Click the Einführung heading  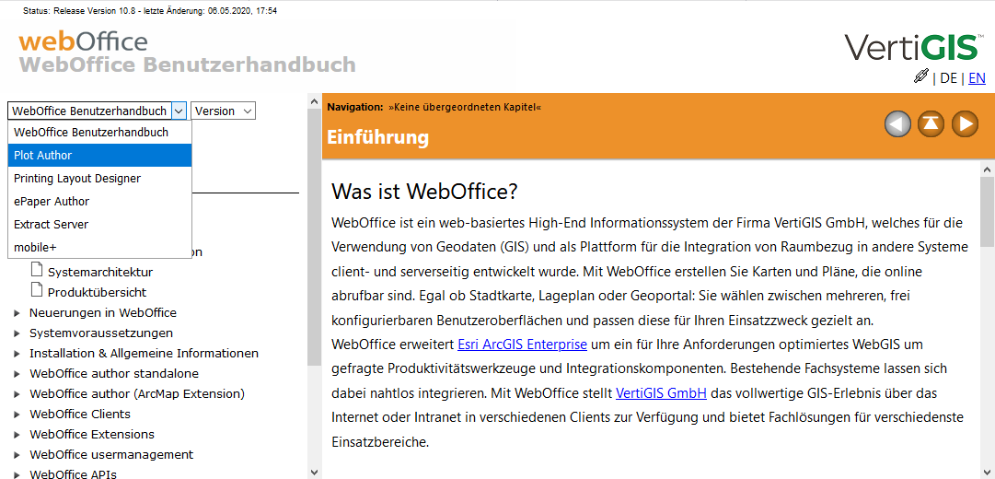click(377, 137)
